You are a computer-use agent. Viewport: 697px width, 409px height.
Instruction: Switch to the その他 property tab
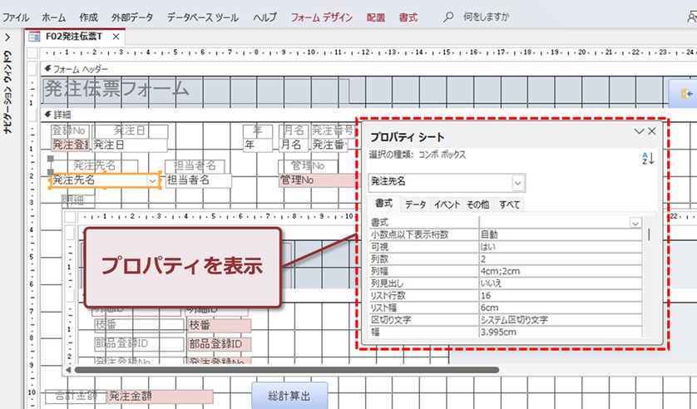pos(478,204)
